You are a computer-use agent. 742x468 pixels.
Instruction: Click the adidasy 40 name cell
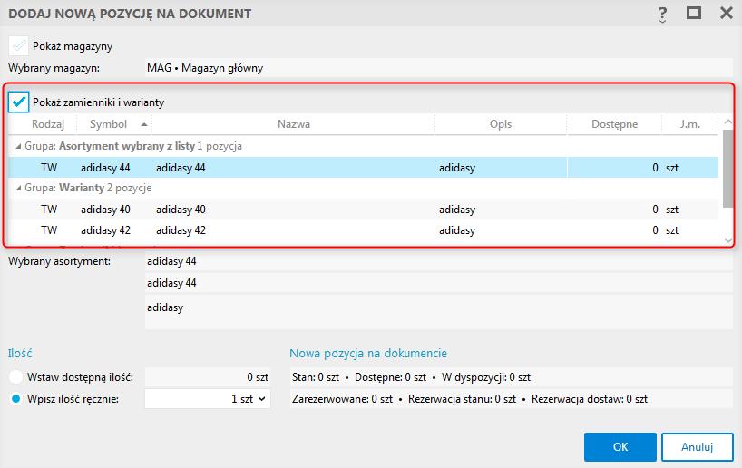point(181,210)
